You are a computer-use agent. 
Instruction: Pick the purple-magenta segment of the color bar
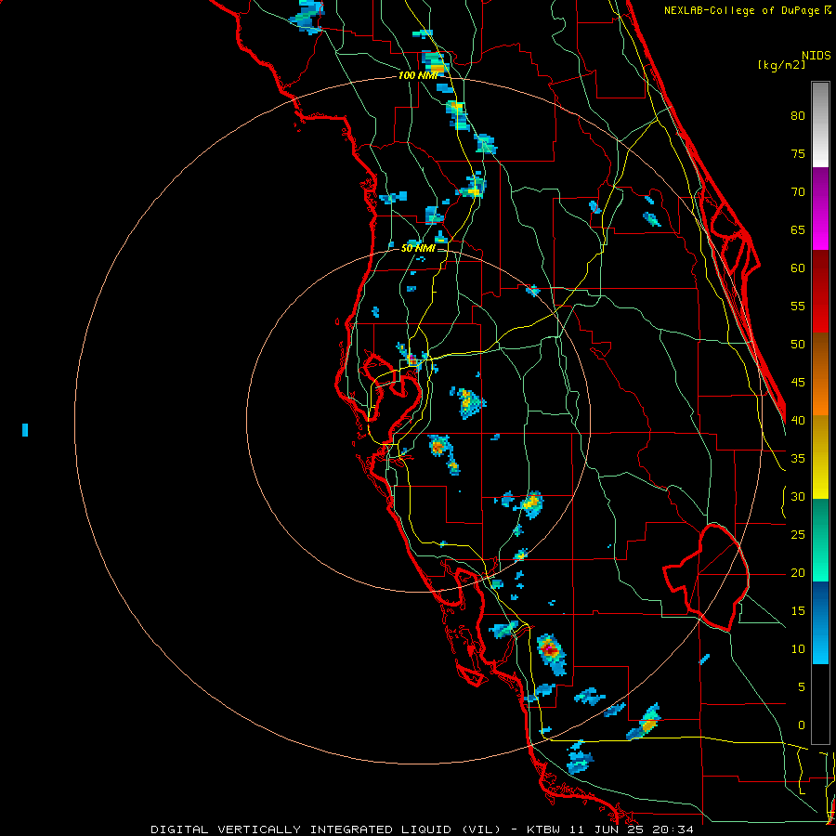820,208
